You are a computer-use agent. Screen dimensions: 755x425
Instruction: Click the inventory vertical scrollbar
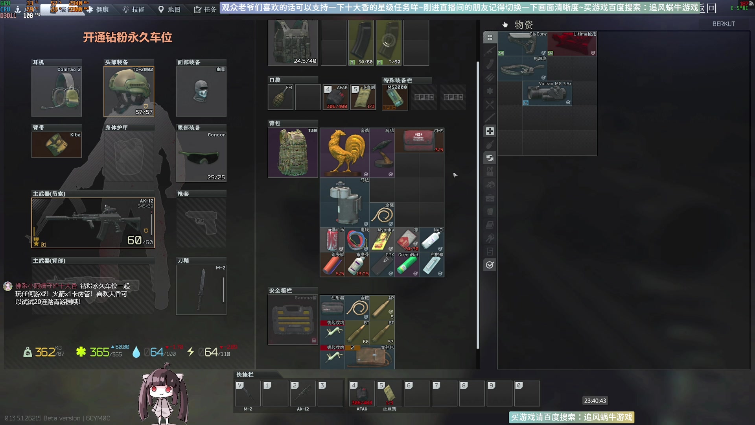[x=478, y=205]
